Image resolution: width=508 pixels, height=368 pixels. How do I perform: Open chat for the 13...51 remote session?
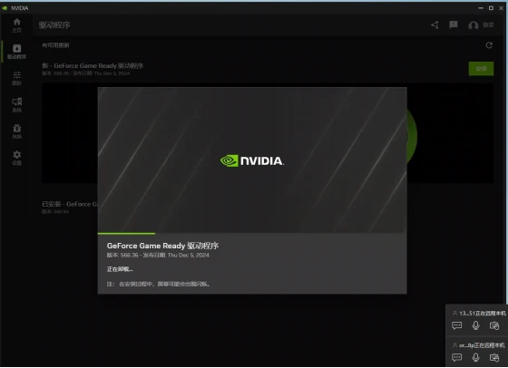click(457, 325)
